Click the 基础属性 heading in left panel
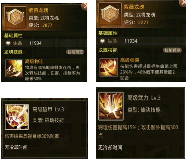 (x=13, y=36)
